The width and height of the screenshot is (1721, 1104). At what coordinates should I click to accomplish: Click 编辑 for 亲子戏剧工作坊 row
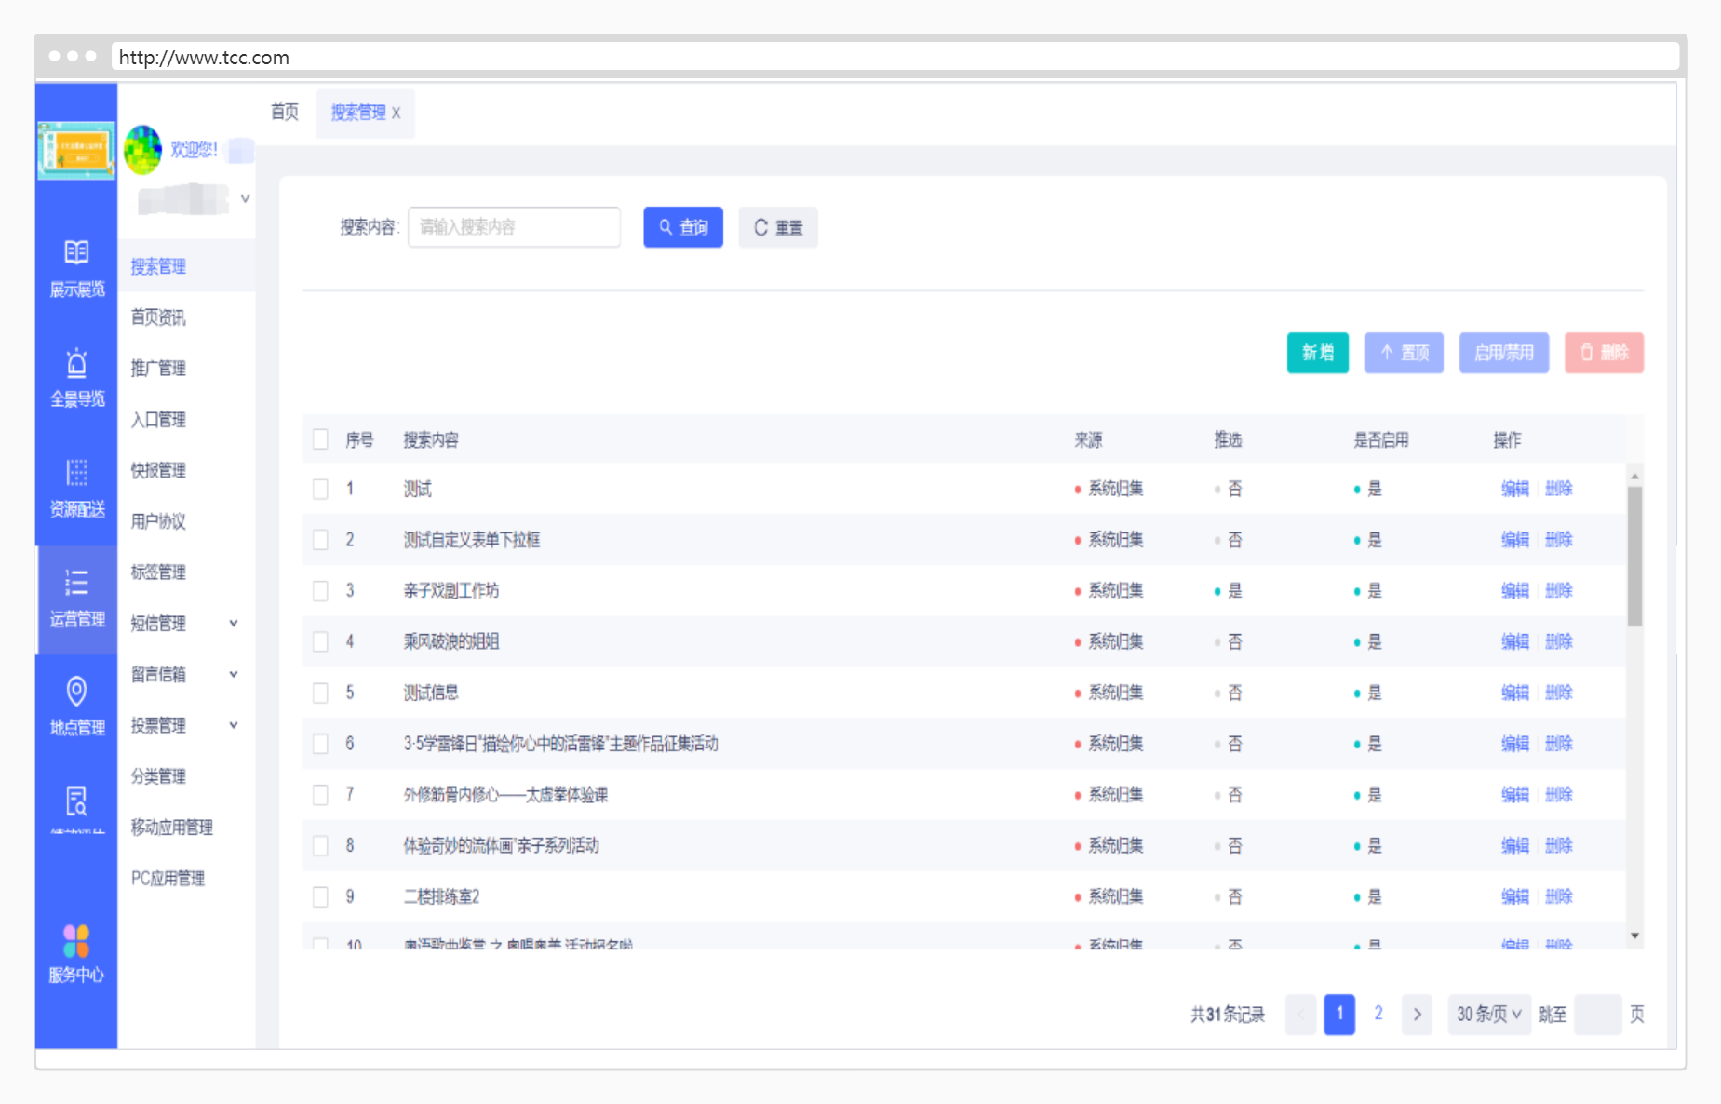pyautogui.click(x=1514, y=590)
